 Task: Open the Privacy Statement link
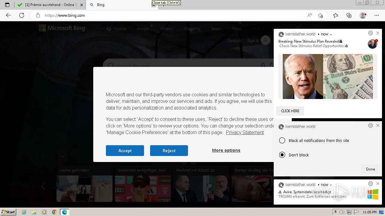click(x=245, y=132)
